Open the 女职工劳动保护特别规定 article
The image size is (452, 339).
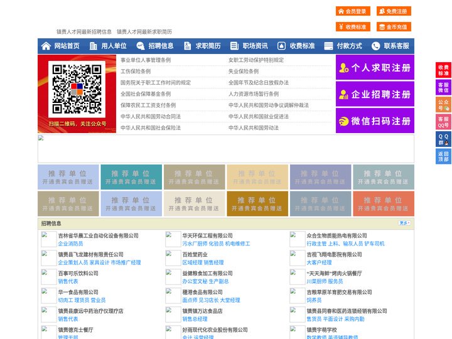click(x=256, y=60)
